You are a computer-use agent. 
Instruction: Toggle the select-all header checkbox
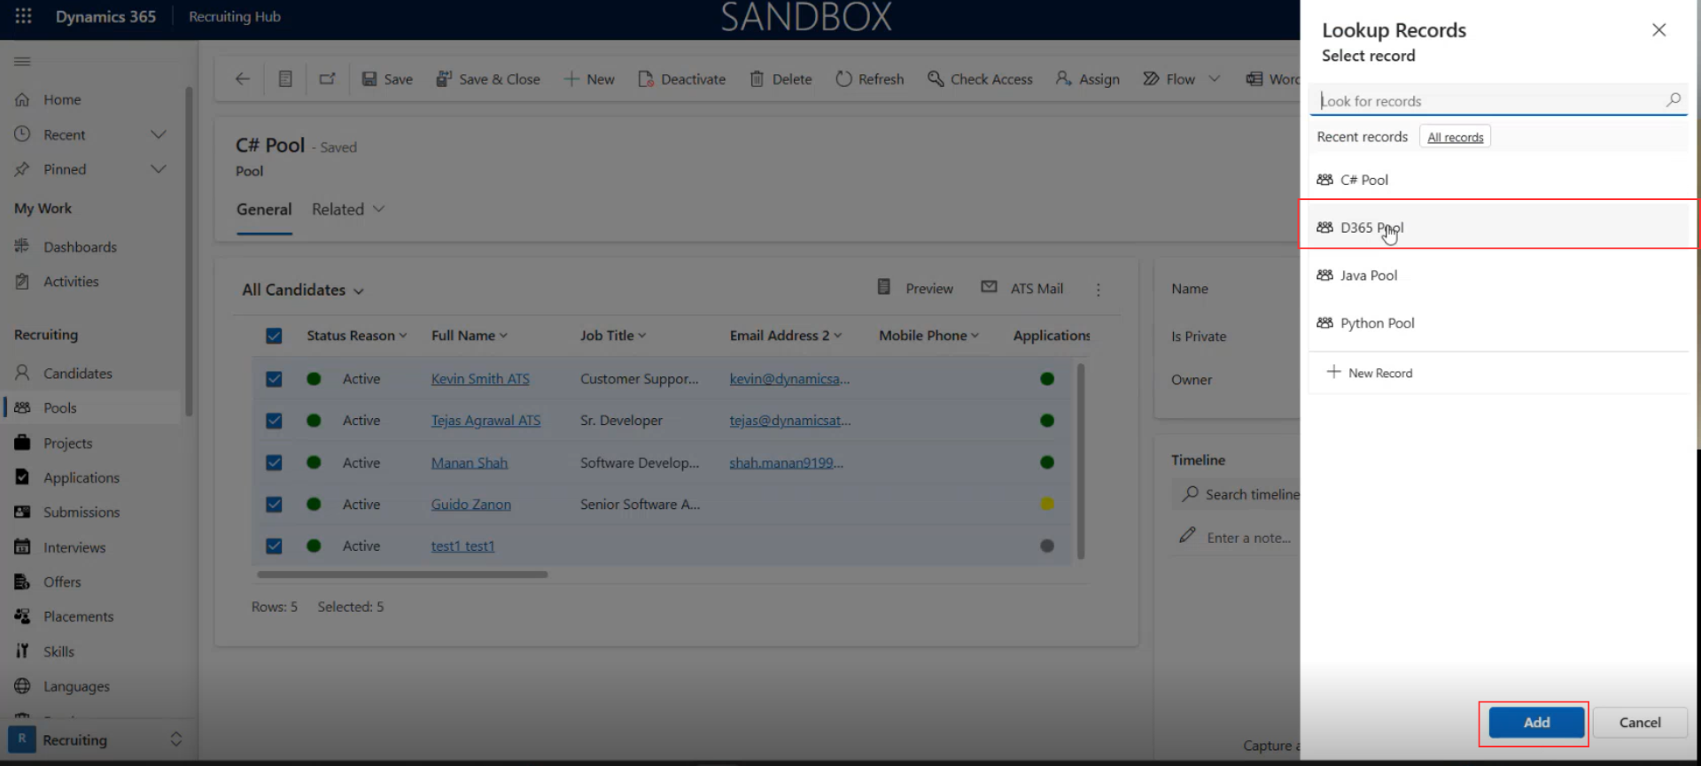point(274,336)
